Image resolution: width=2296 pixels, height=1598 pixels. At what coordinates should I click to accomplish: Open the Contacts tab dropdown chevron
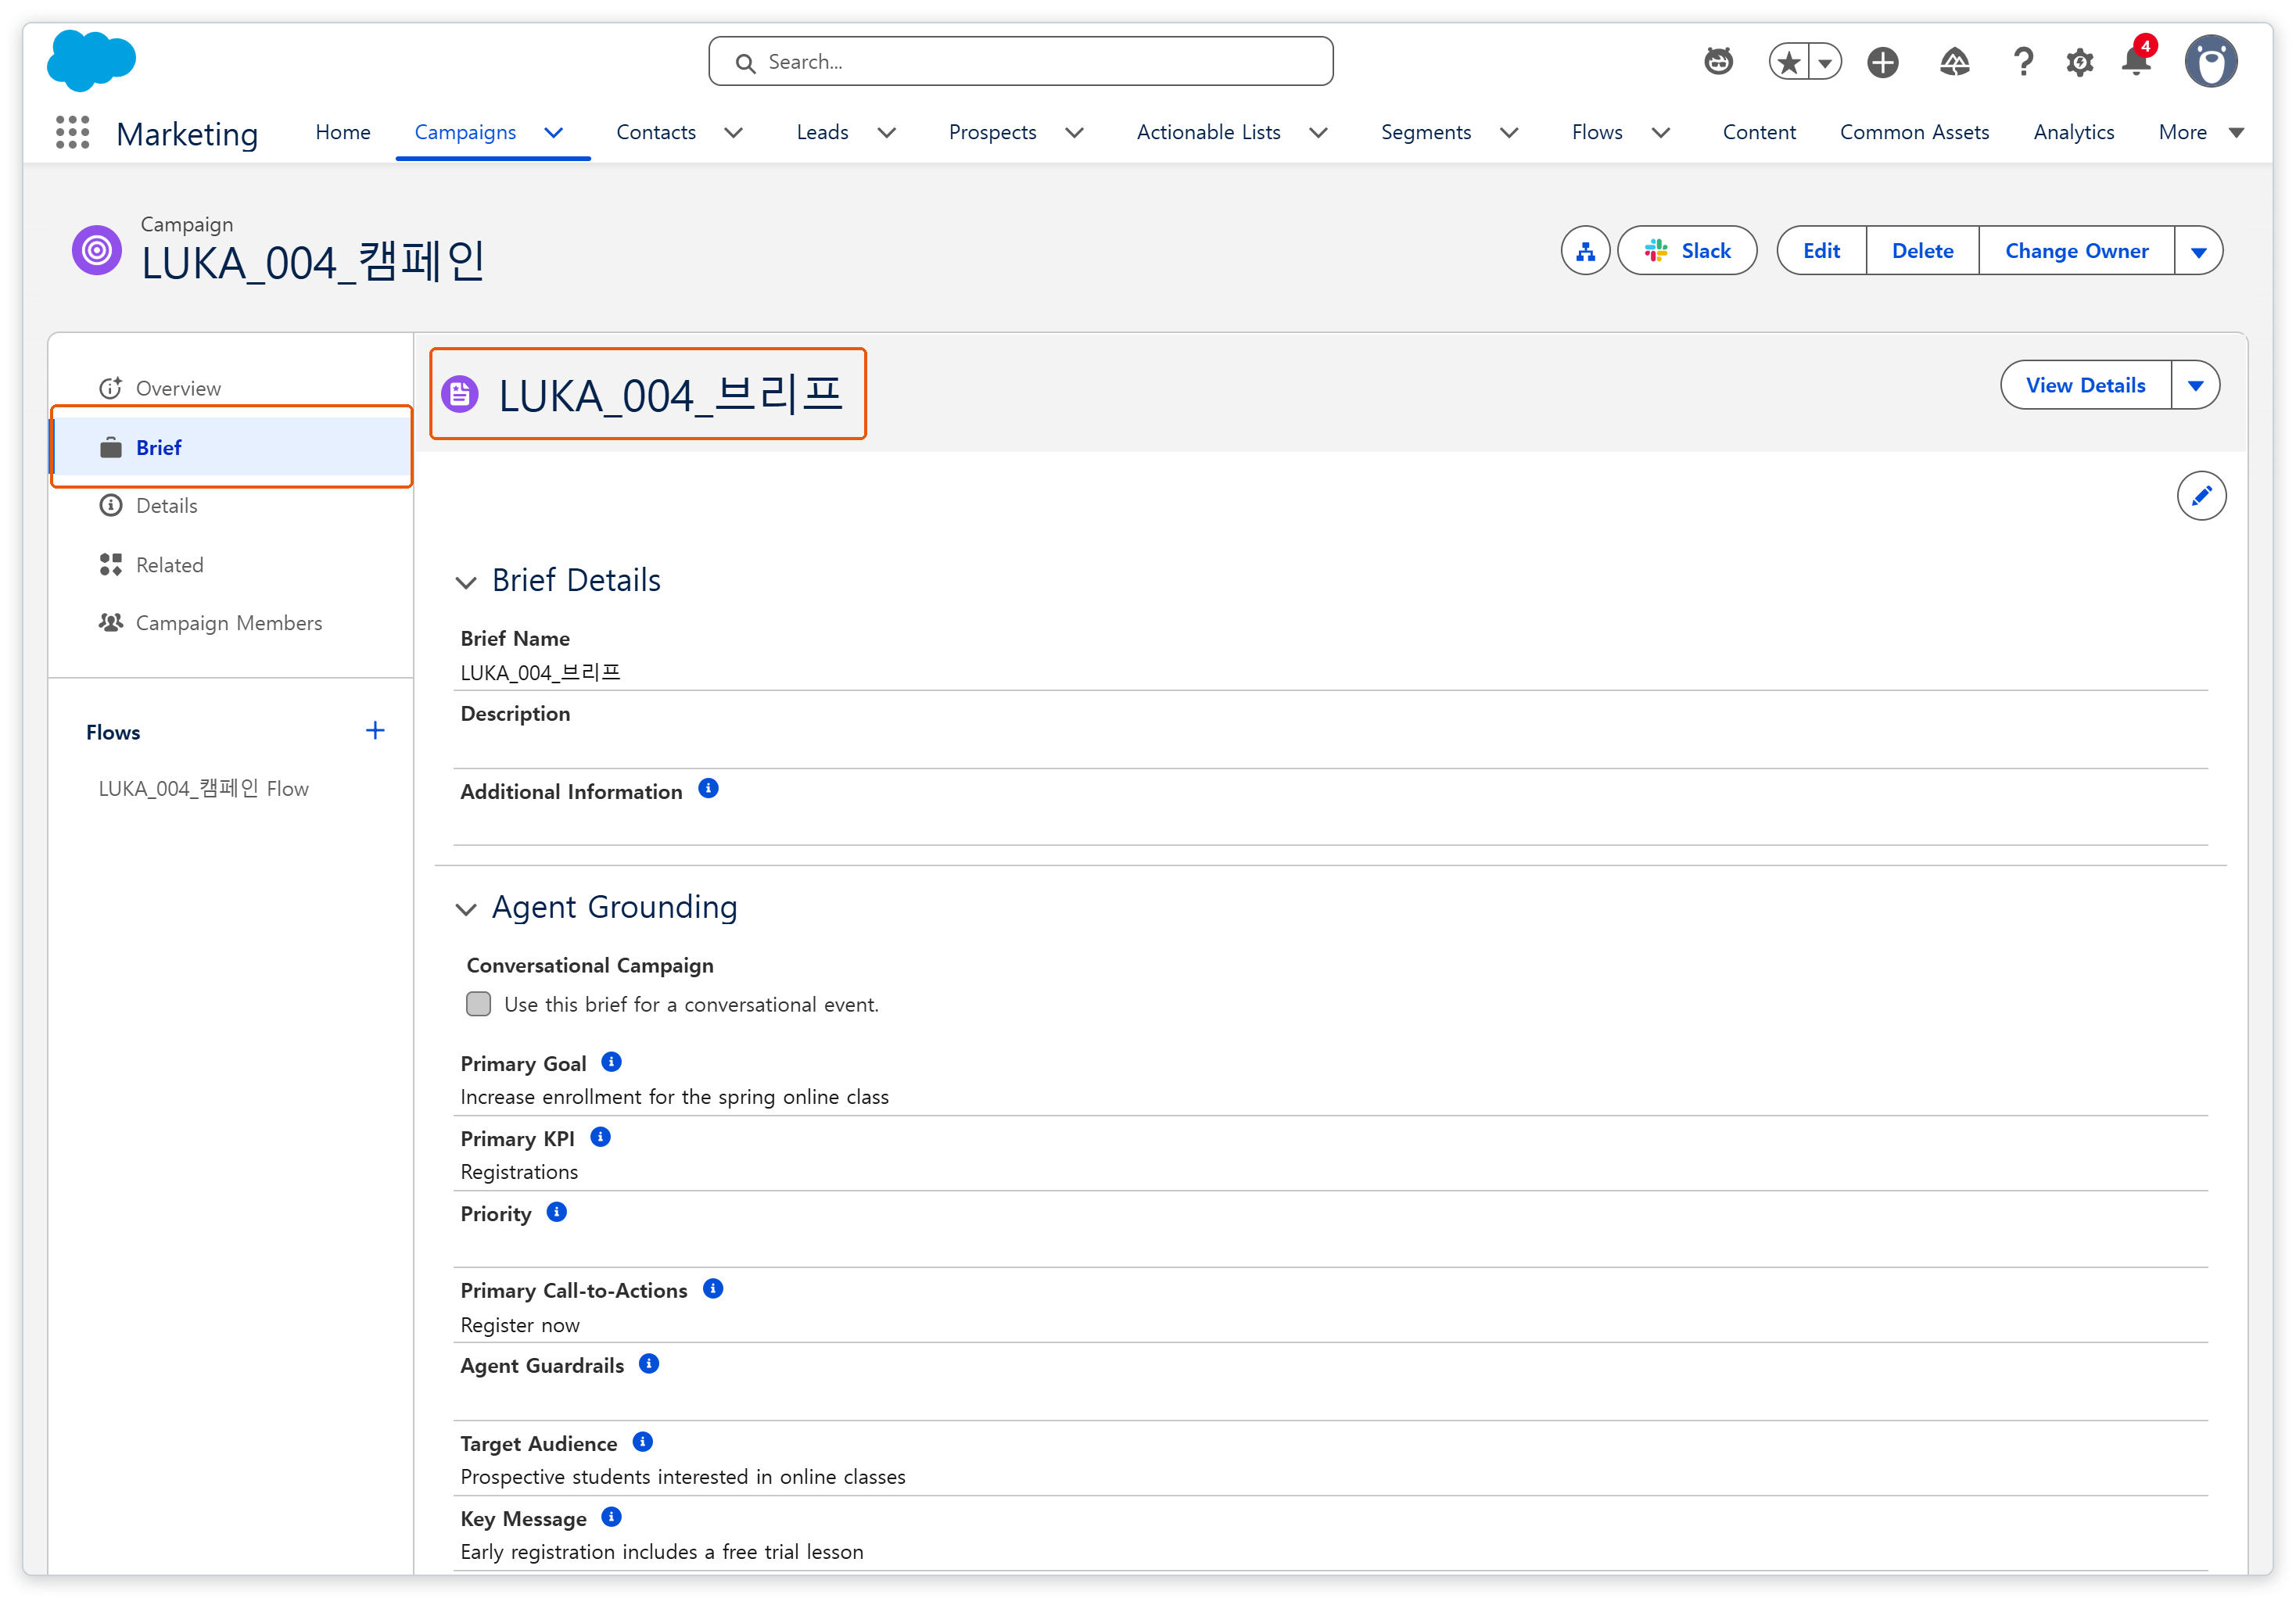[x=733, y=133]
